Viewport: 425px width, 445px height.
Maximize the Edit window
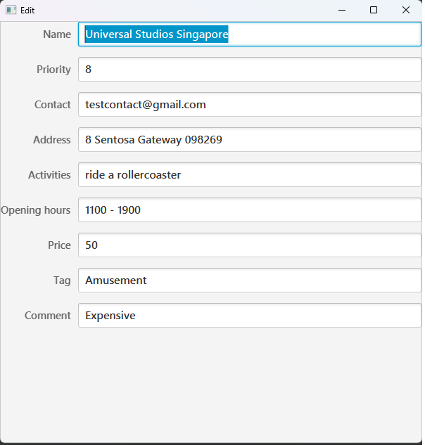(x=374, y=11)
